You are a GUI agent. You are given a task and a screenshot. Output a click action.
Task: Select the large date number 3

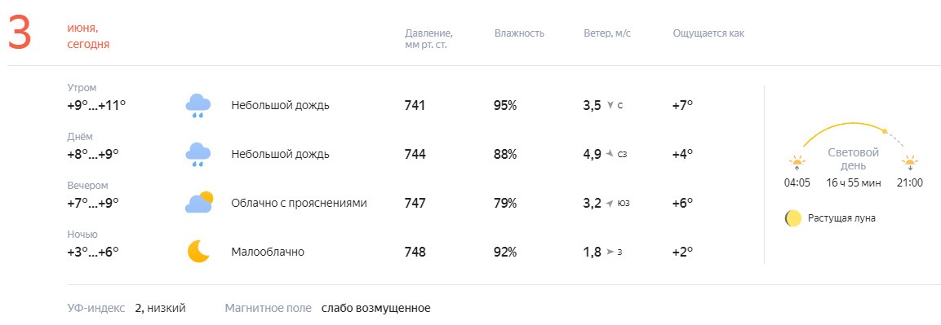point(20,34)
